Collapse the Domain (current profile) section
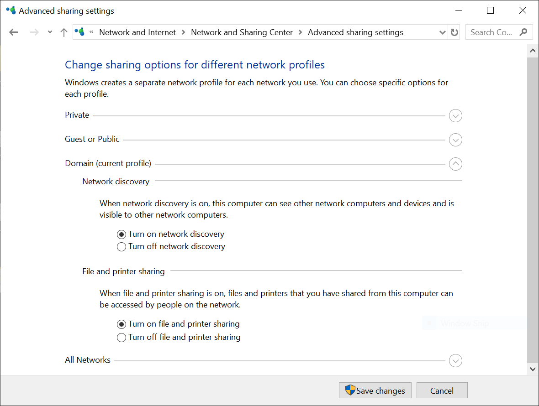The height and width of the screenshot is (406, 539). [x=455, y=164]
